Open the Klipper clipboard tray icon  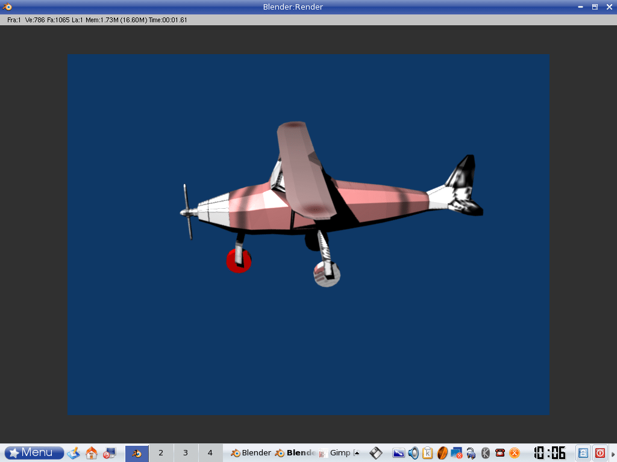pyautogui.click(x=428, y=453)
